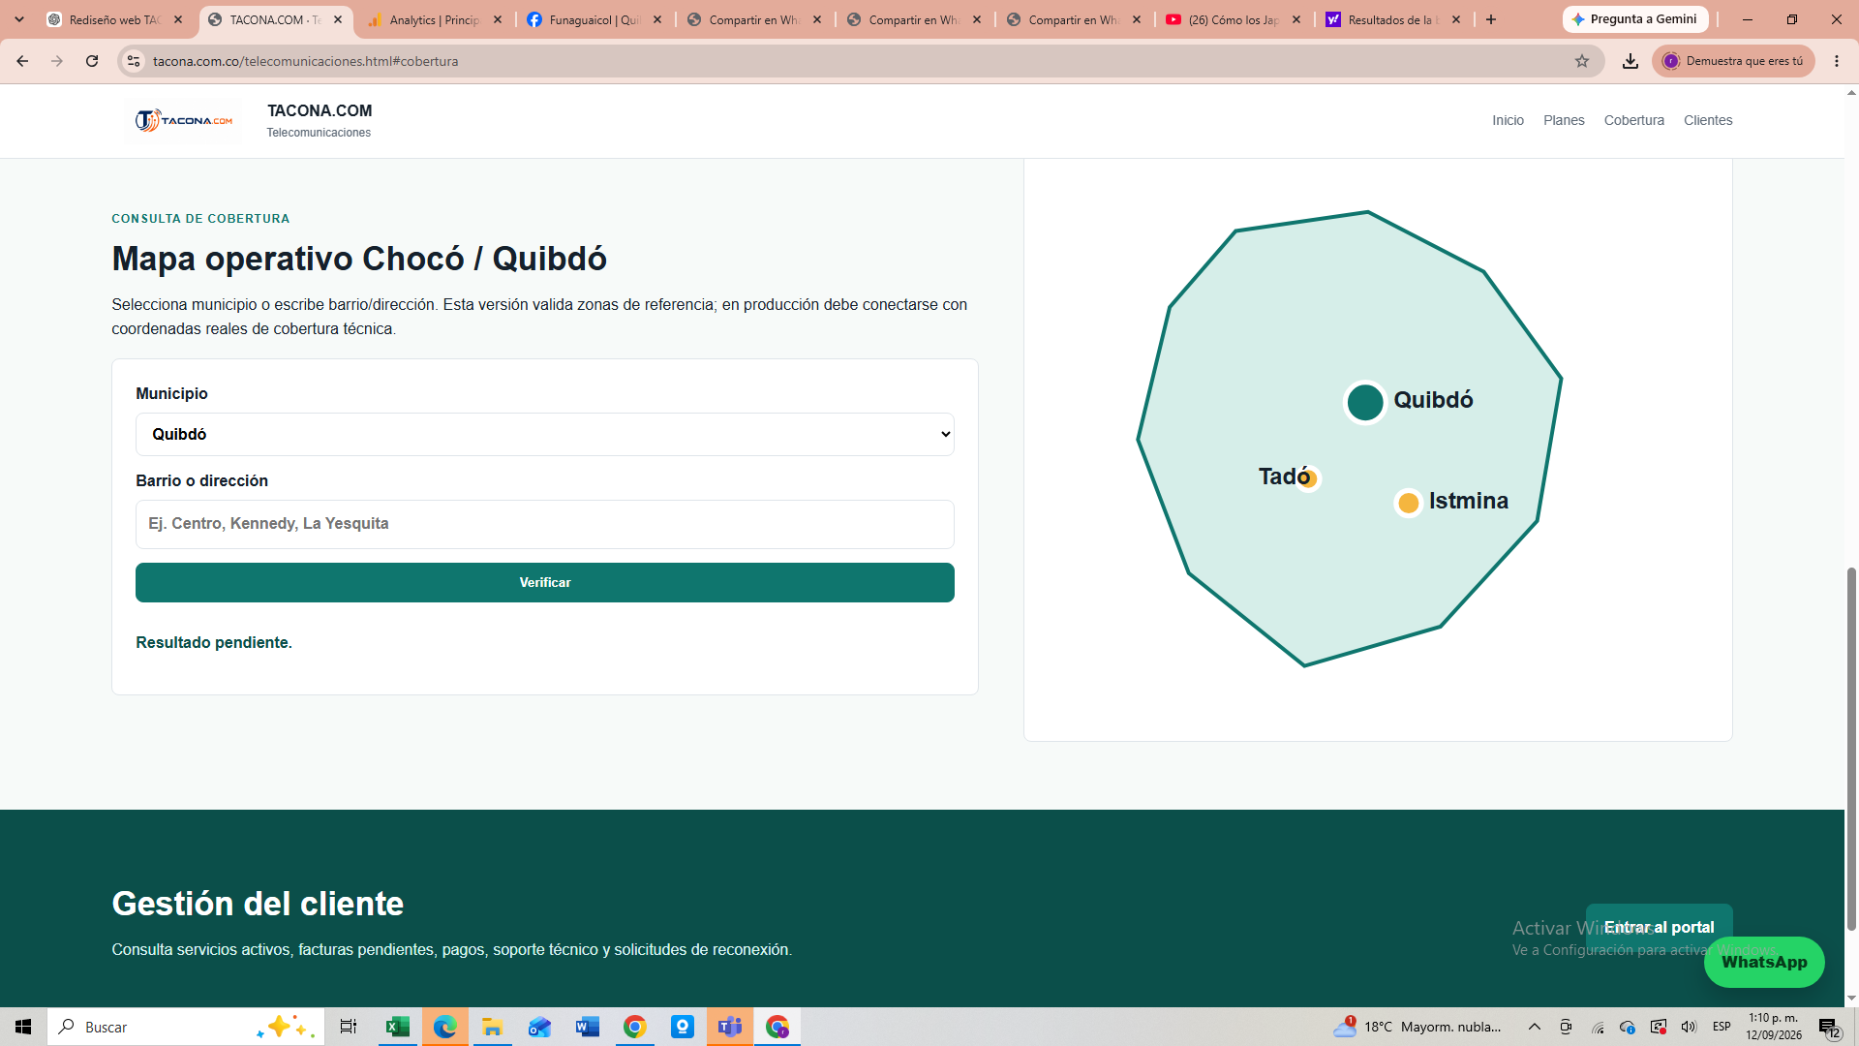This screenshot has height=1046, width=1859.
Task: Close the Rediseño web TAC tab
Action: point(178,19)
